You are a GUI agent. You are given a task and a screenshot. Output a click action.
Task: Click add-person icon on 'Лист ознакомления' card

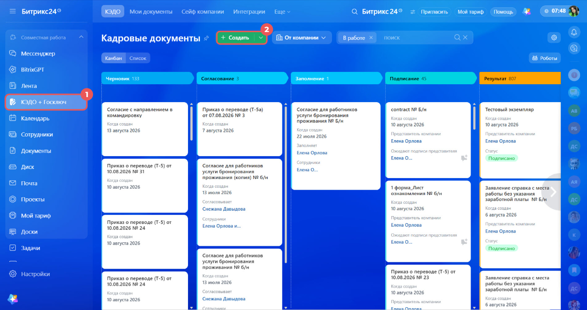coord(464,242)
